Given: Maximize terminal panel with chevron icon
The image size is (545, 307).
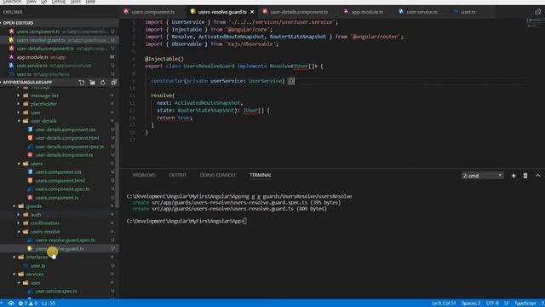Looking at the screenshot, I should 537,176.
